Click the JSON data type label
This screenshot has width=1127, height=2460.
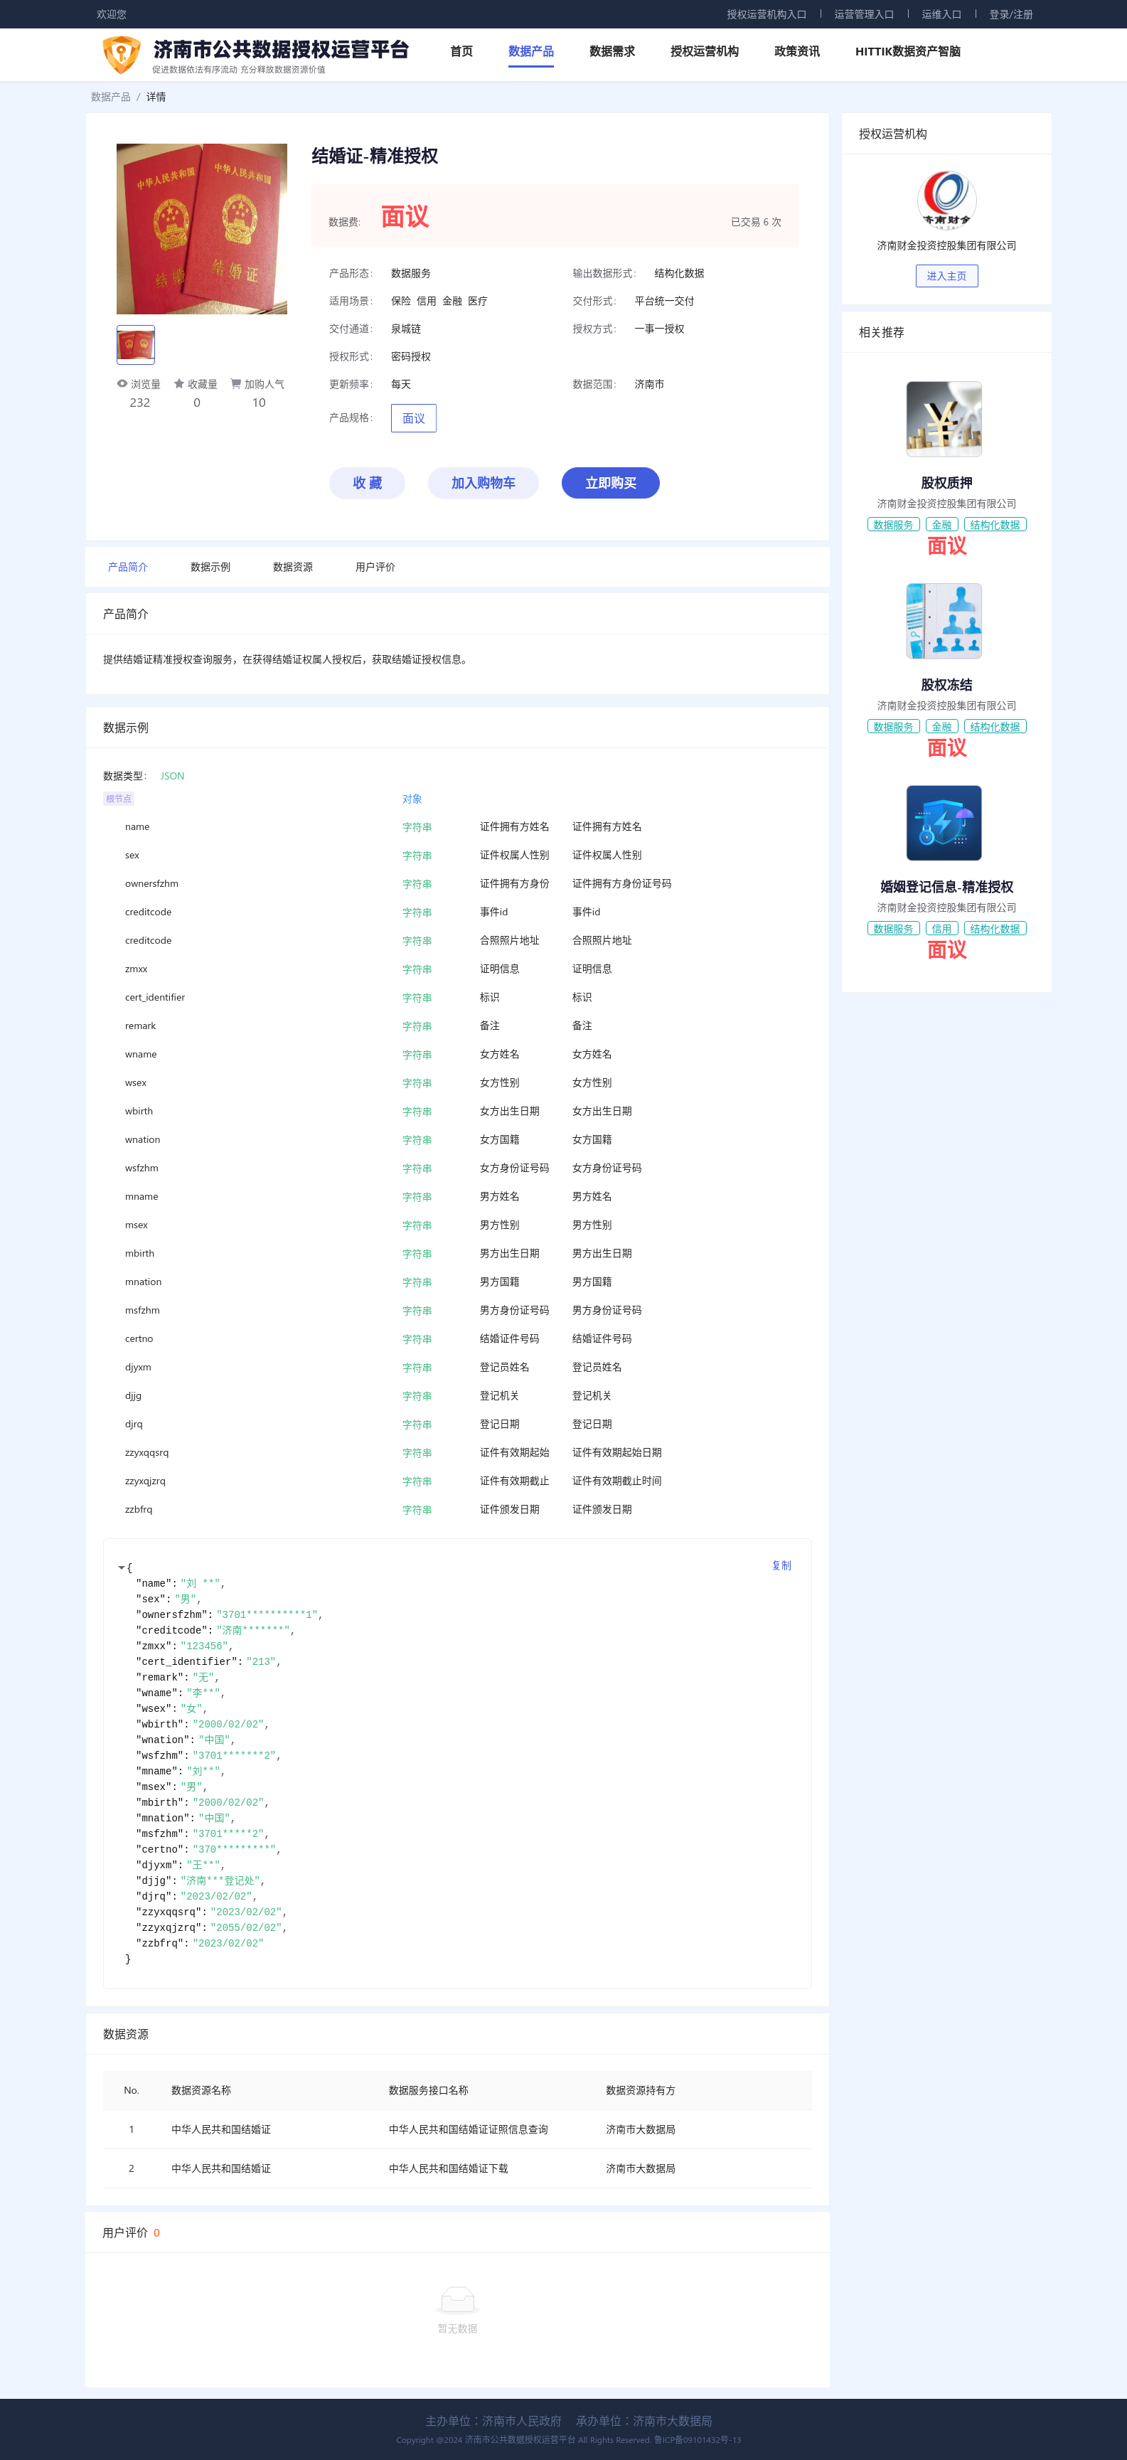(172, 777)
